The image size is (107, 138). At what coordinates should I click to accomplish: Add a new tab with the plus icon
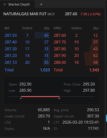tap(41, 4)
